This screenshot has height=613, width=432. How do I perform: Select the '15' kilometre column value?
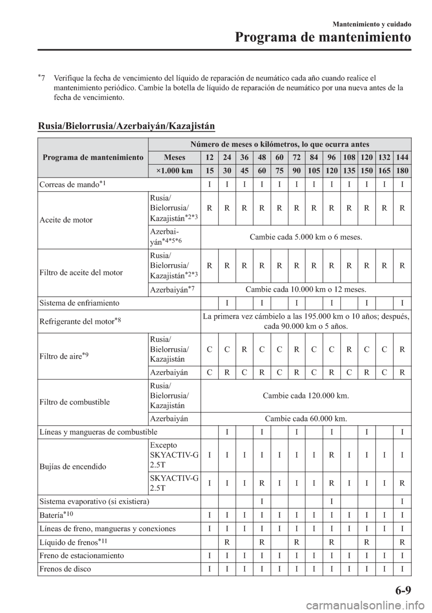pyautogui.click(x=210, y=171)
